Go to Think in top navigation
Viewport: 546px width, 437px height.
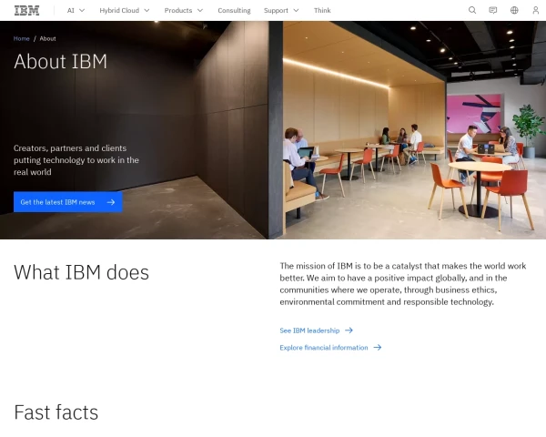322,10
